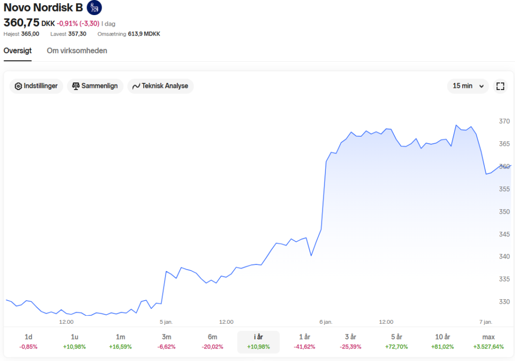The width and height of the screenshot is (515, 361).
Task: Click the 7 jan. x-axis label
Action: coord(486,322)
